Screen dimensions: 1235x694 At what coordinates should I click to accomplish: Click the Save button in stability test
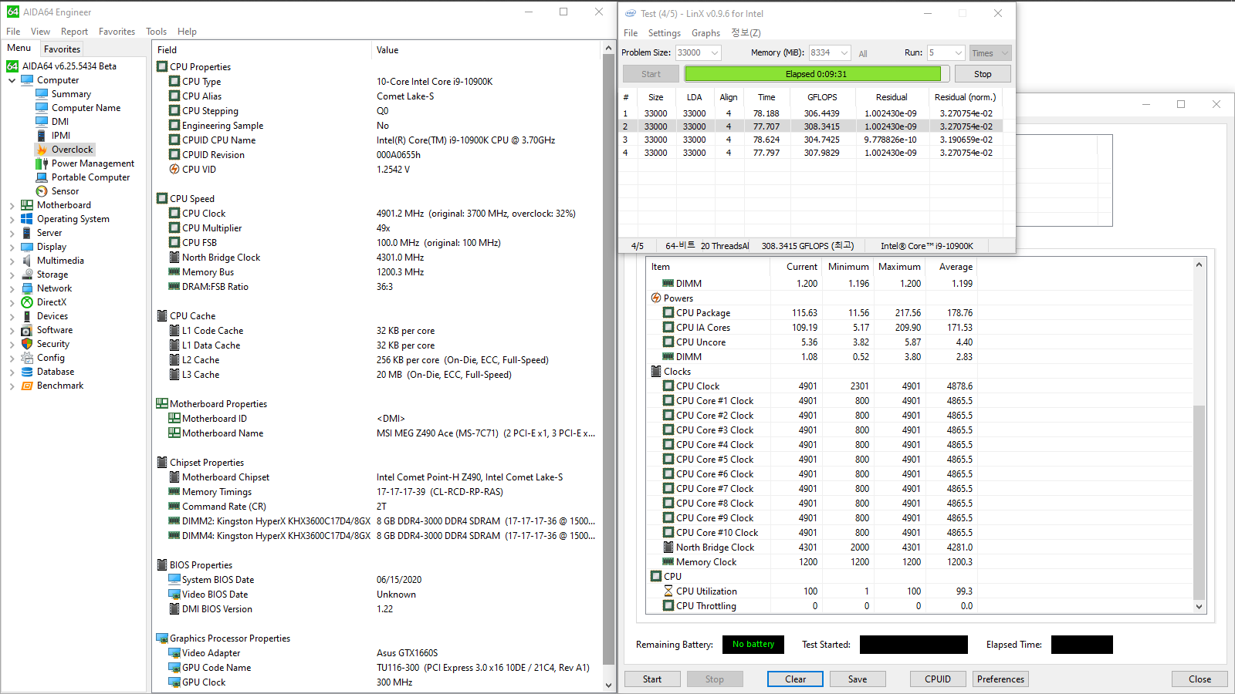(858, 679)
